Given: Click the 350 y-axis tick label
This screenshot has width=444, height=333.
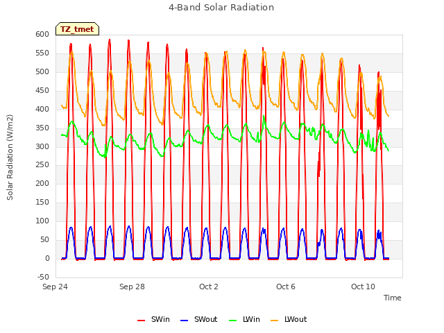Looking at the screenshot, I should pos(42,128).
